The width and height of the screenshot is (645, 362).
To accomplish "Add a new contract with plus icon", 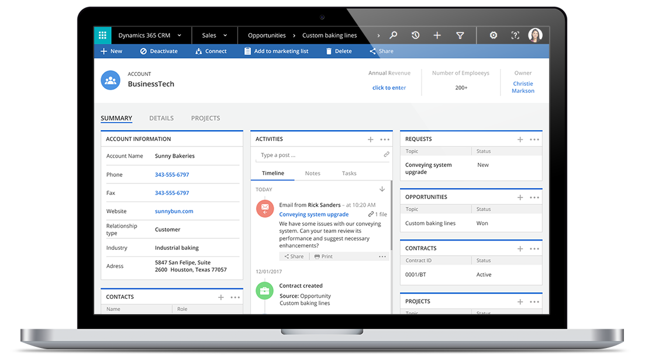I will tap(520, 249).
